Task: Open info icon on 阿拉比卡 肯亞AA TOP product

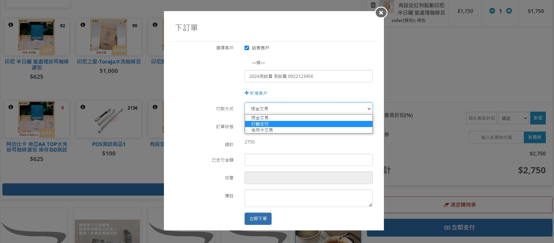Action: (11, 107)
